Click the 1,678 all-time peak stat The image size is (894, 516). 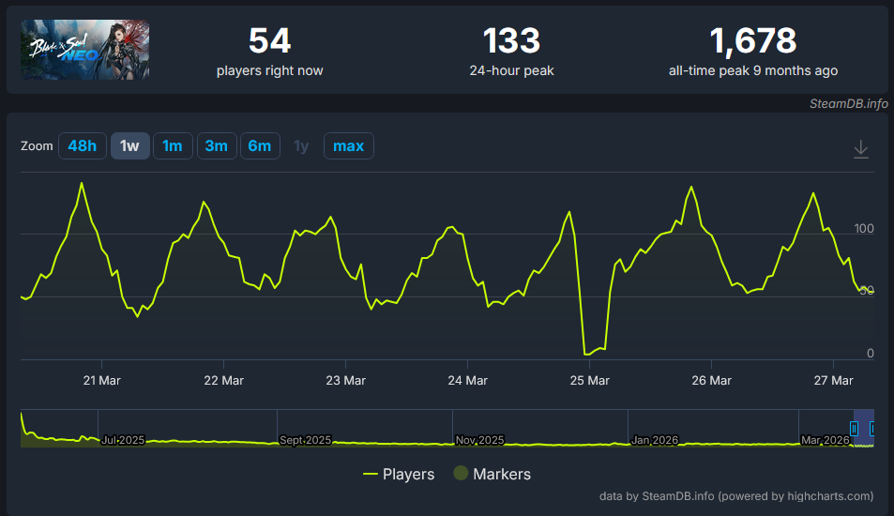tap(753, 51)
